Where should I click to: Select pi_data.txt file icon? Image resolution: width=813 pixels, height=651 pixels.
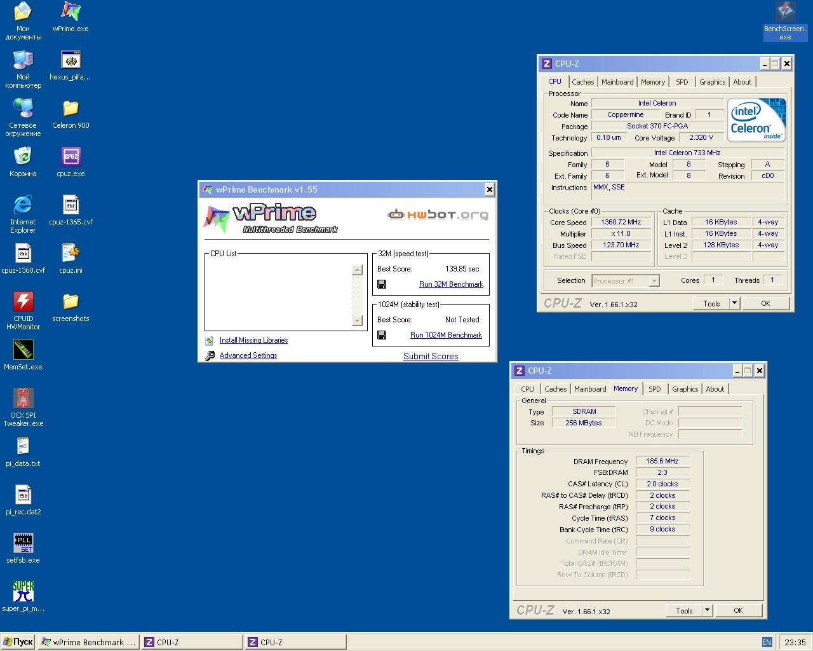coord(23,452)
